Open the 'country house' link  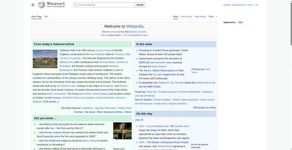tap(103, 50)
